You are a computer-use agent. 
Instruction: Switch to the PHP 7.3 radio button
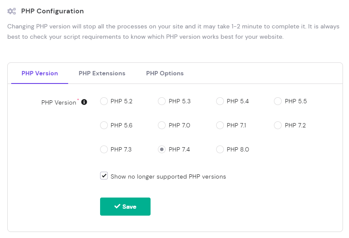pos(104,150)
